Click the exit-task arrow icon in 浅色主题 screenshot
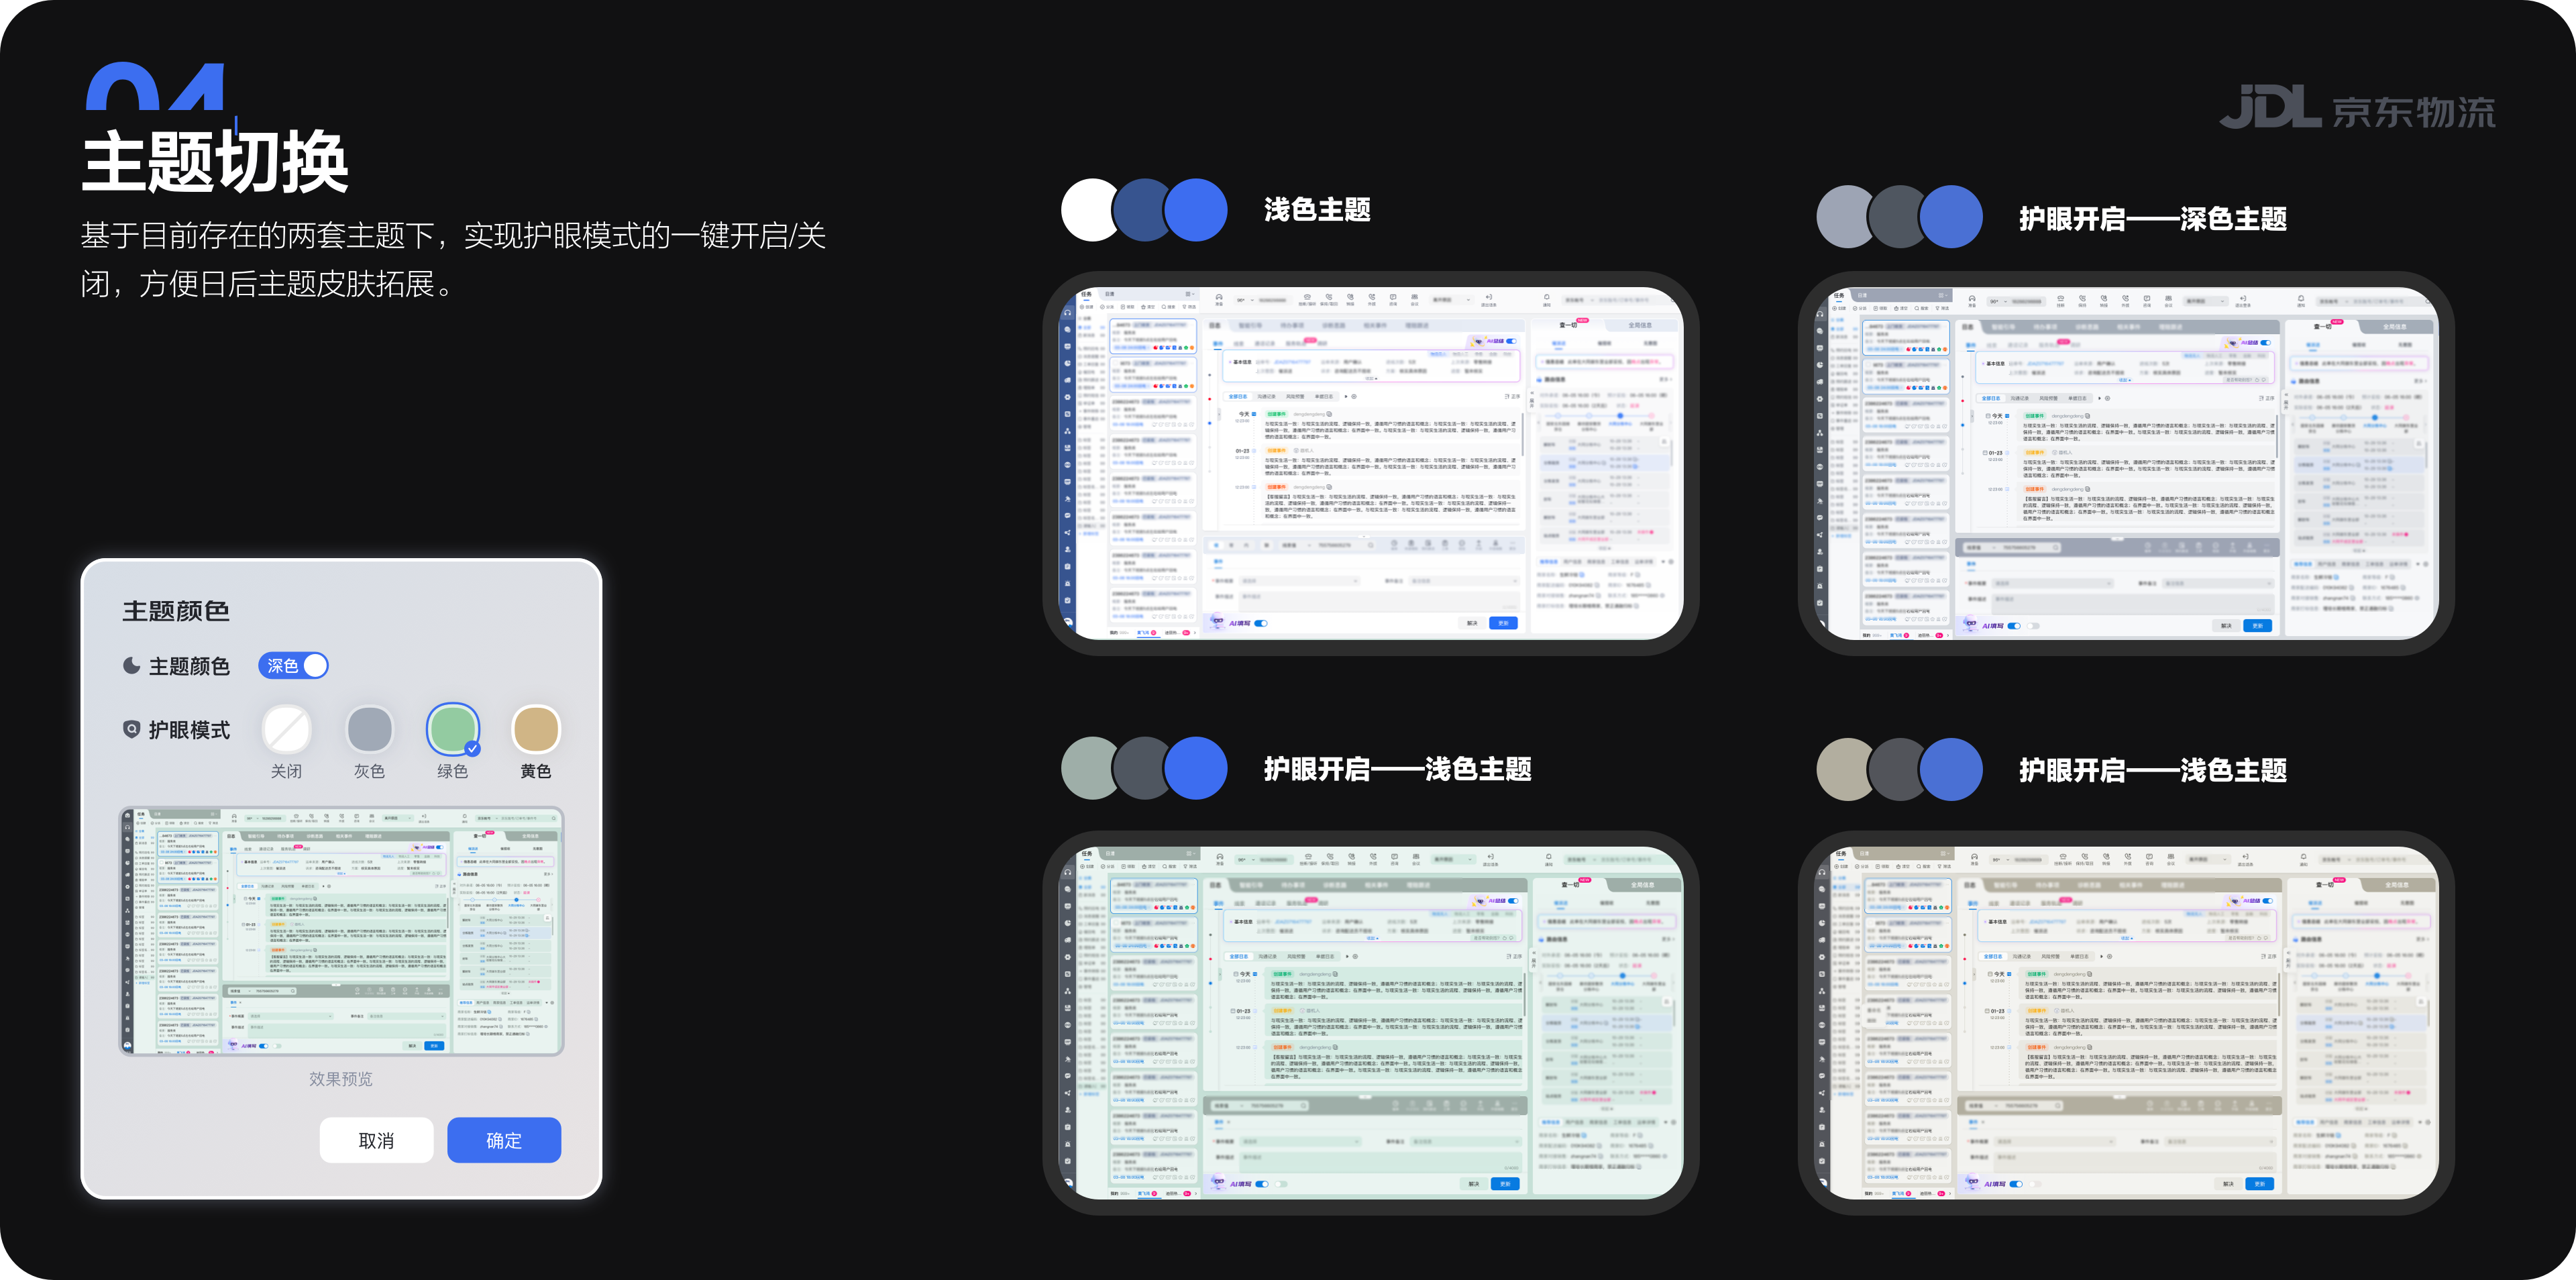Image resolution: width=2576 pixels, height=1280 pixels. click(x=1489, y=298)
